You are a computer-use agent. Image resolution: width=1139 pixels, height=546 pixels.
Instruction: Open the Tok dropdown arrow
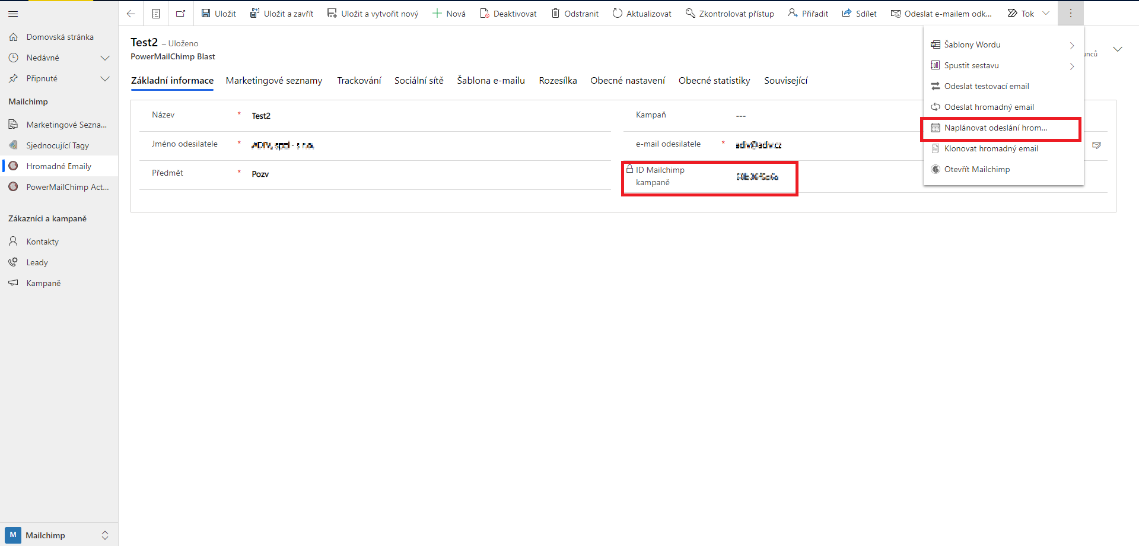(x=1046, y=14)
